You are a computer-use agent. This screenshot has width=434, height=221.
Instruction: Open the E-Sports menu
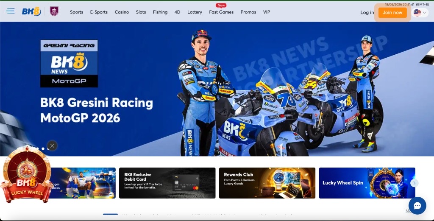pyautogui.click(x=99, y=12)
